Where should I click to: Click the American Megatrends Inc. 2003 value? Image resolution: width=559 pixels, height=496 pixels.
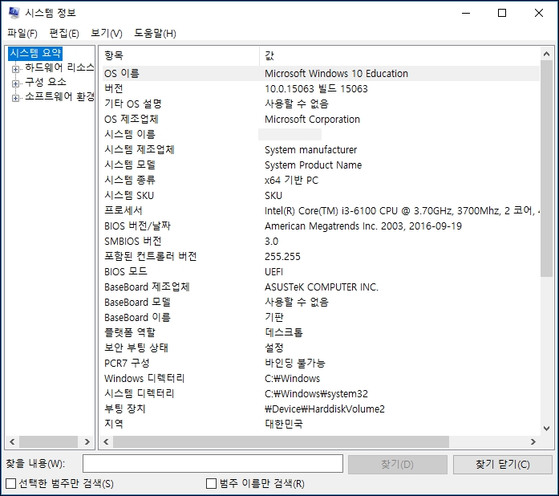[363, 226]
